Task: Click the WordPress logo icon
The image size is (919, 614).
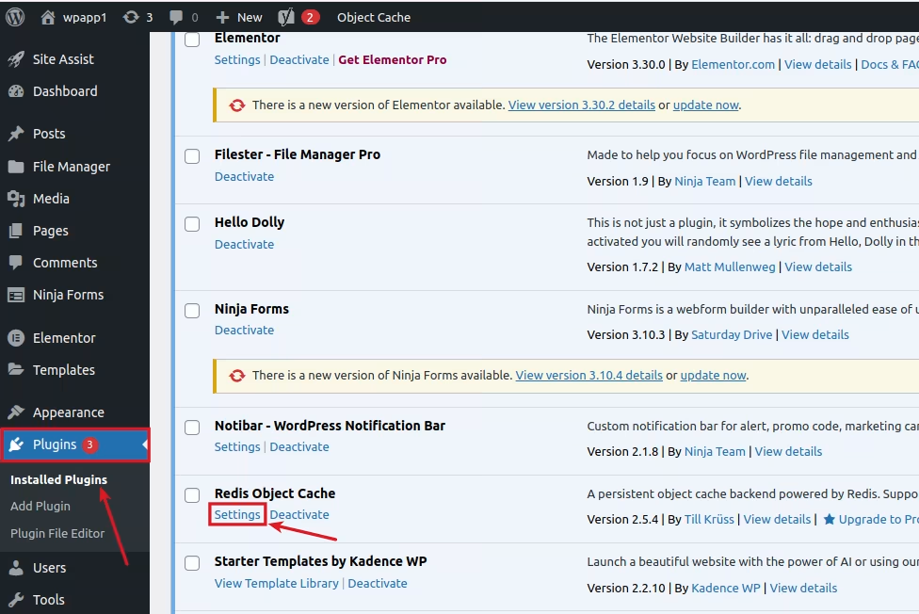Action: [15, 17]
